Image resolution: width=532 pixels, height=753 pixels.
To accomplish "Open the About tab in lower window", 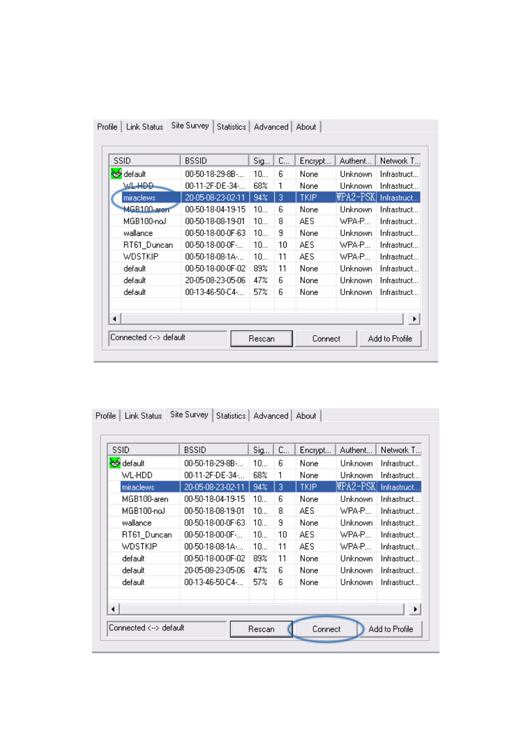I will (x=306, y=416).
